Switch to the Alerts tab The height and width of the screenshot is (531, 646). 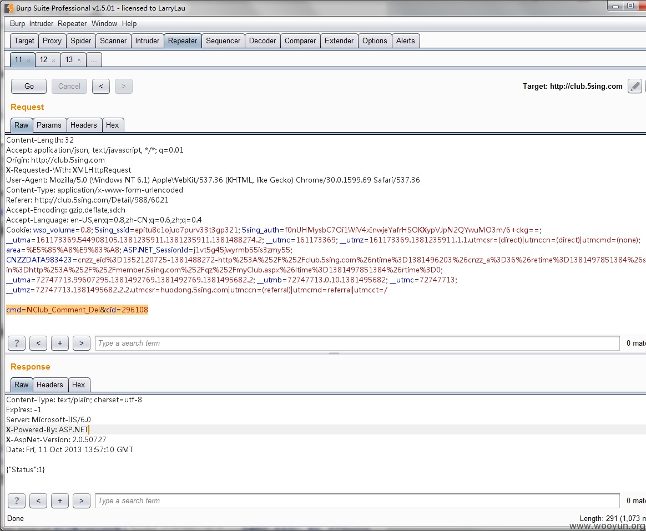tap(405, 41)
